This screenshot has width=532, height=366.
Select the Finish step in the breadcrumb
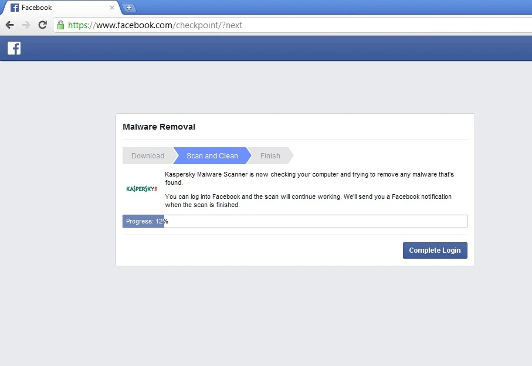[x=270, y=155]
